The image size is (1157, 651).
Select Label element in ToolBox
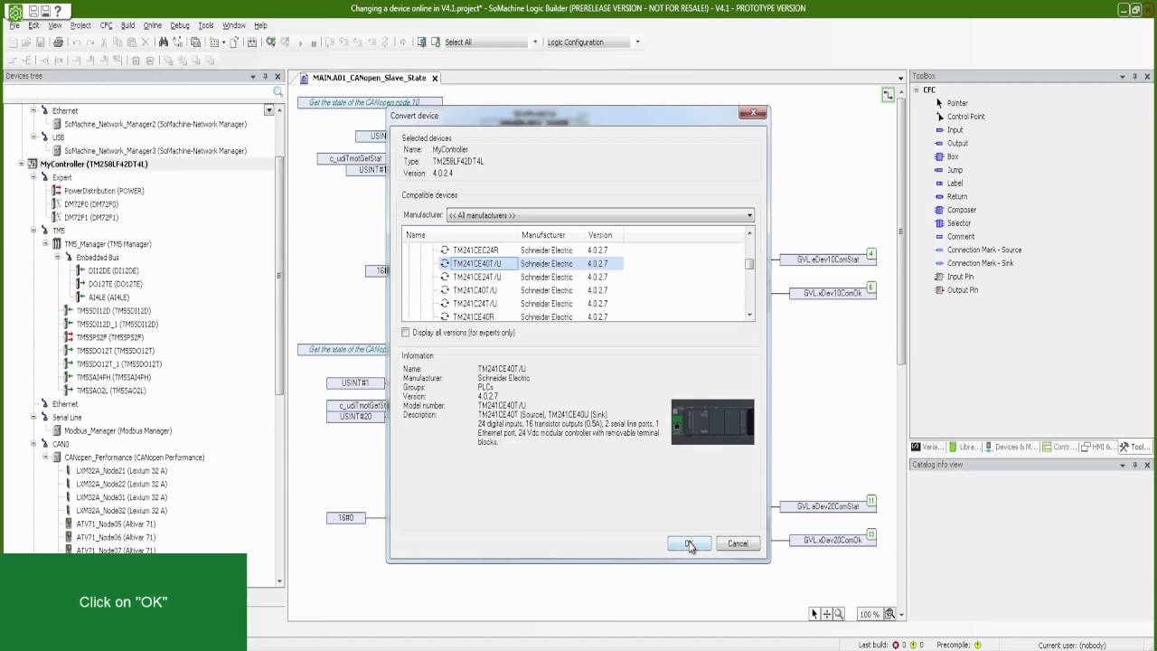pyautogui.click(x=955, y=184)
